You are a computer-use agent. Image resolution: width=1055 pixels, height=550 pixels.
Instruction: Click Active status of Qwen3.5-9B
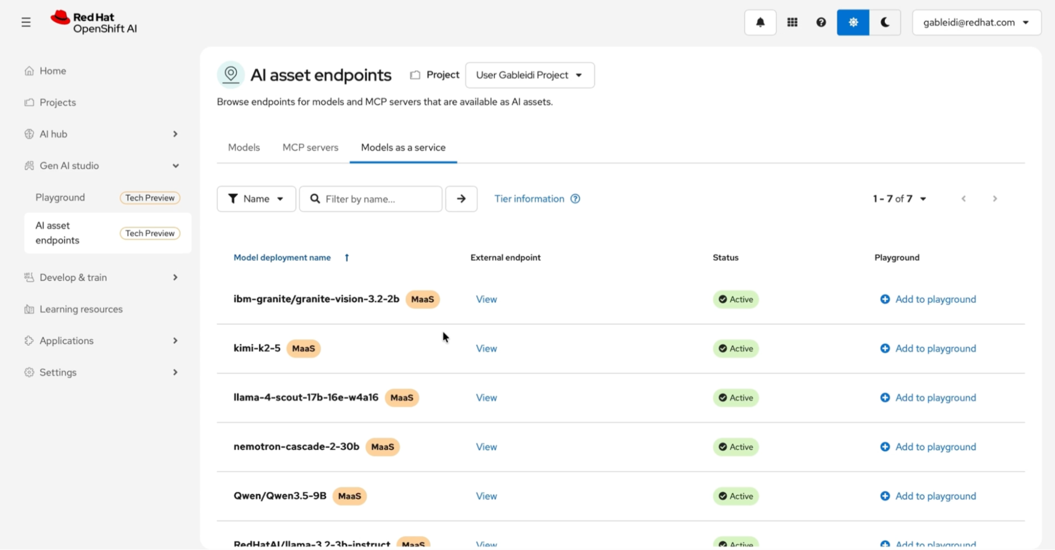point(736,496)
